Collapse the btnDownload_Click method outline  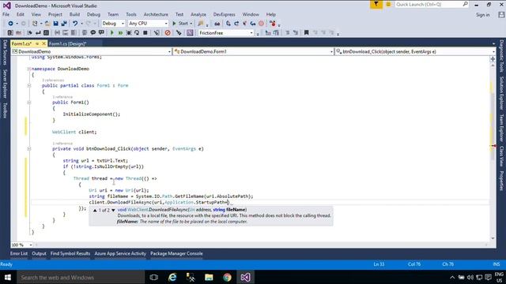pyautogui.click(x=28, y=149)
